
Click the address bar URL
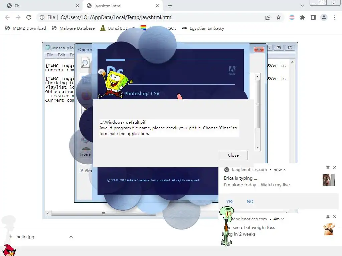coord(117,17)
